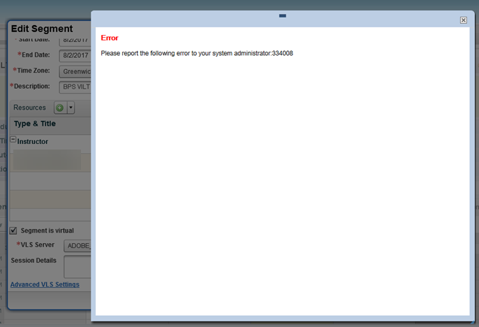Image resolution: width=479 pixels, height=327 pixels.
Task: Click the green add resource icon
Action: [x=60, y=108]
